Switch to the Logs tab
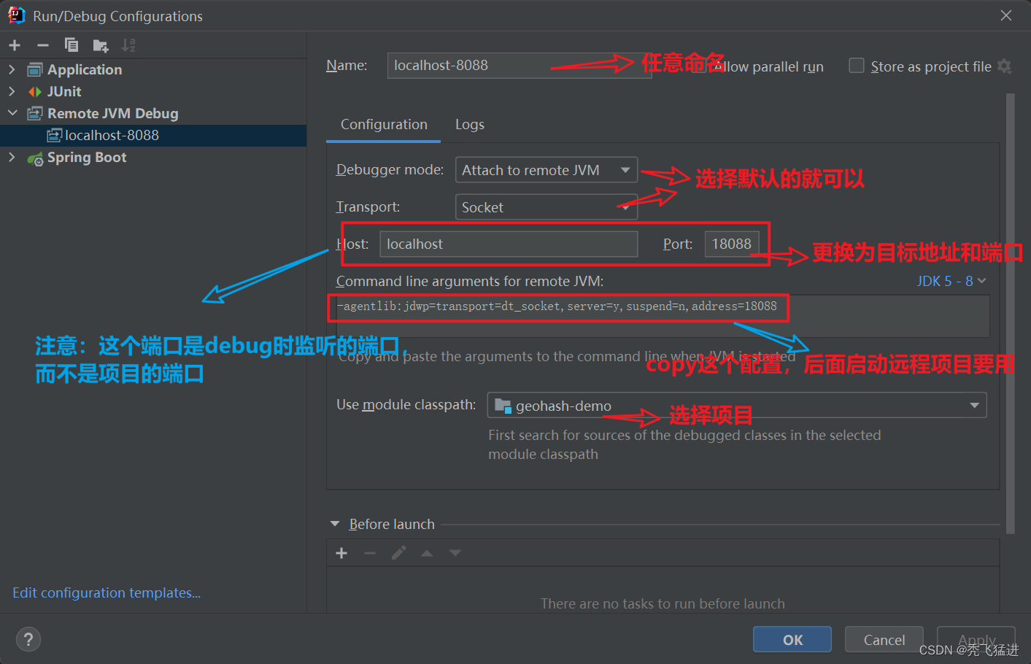 [470, 125]
